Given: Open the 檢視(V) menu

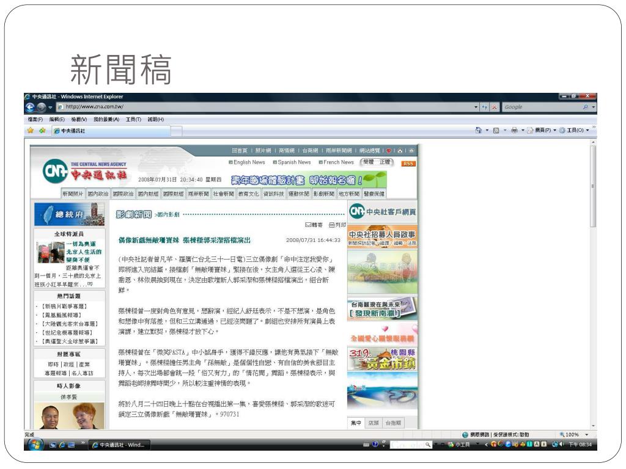Looking at the screenshot, I should [79, 119].
